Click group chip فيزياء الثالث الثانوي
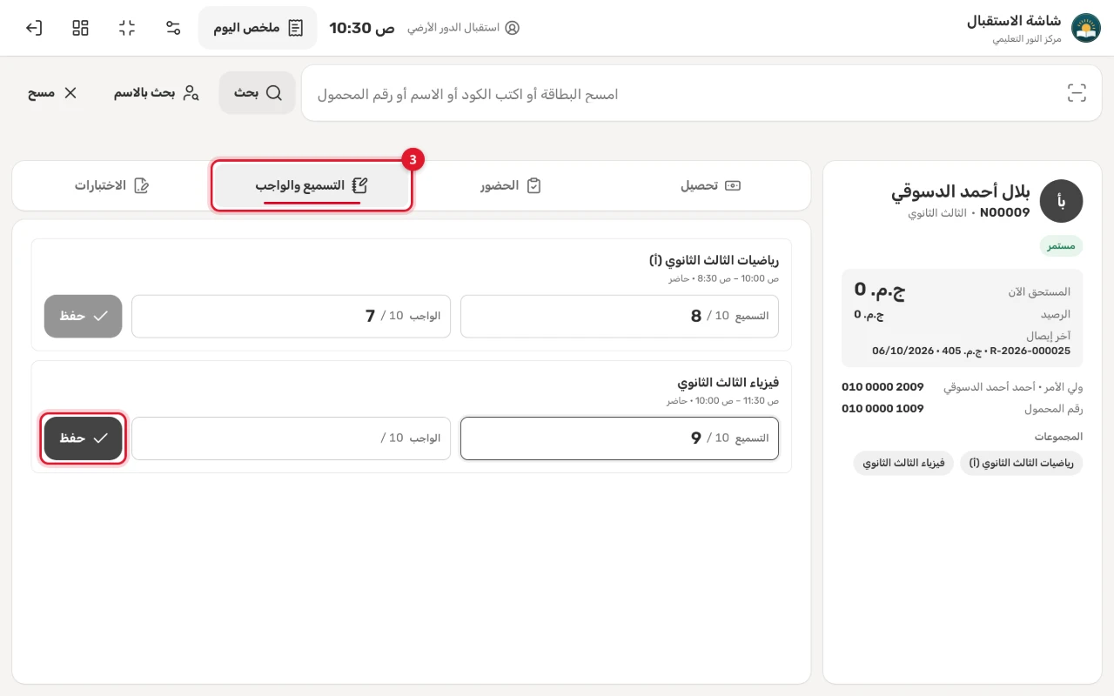 pyautogui.click(x=903, y=463)
